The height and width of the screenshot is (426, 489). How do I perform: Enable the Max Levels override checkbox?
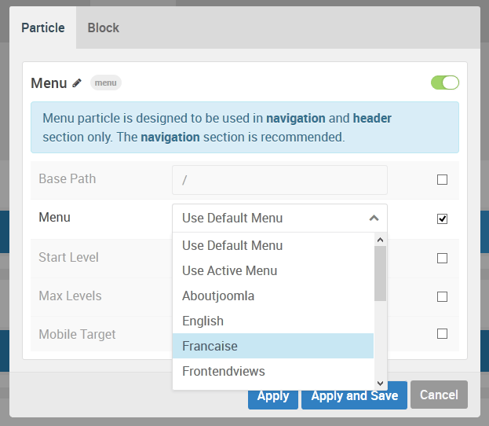pyautogui.click(x=443, y=296)
